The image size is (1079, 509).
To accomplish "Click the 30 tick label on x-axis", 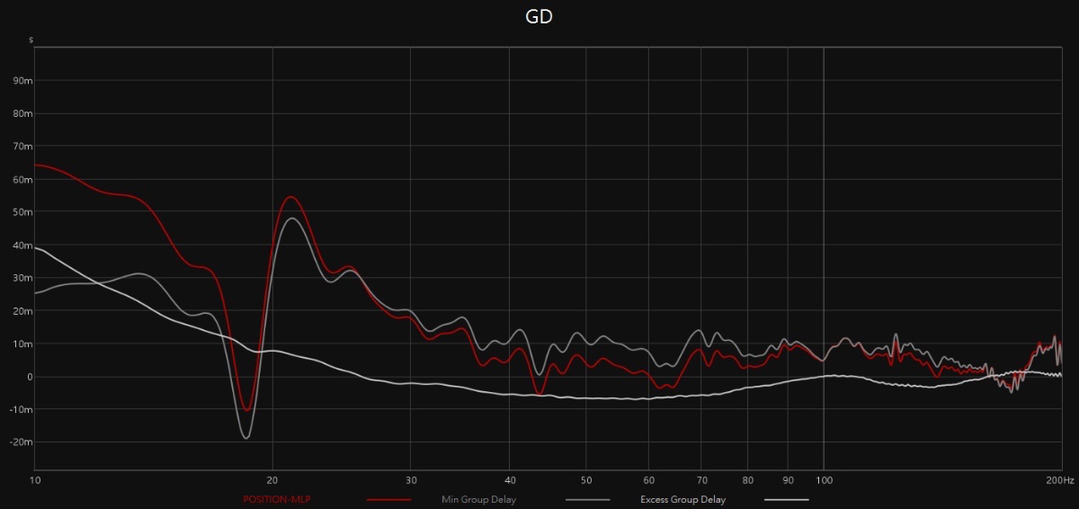I will tap(410, 481).
